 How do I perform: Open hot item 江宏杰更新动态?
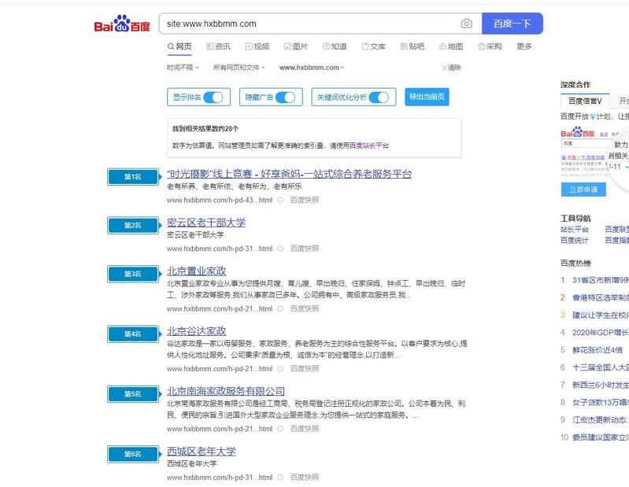coord(601,419)
